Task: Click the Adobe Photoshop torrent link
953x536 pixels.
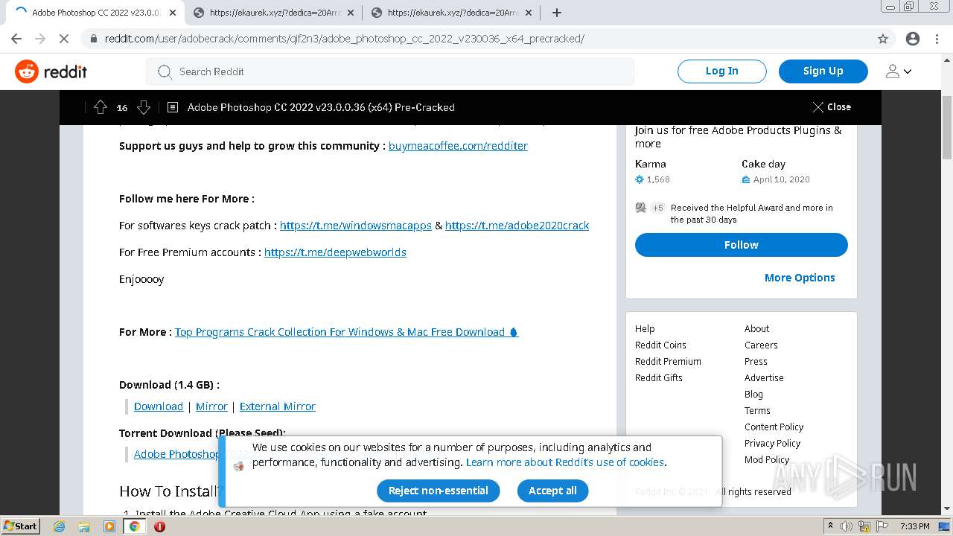Action: coord(176,454)
